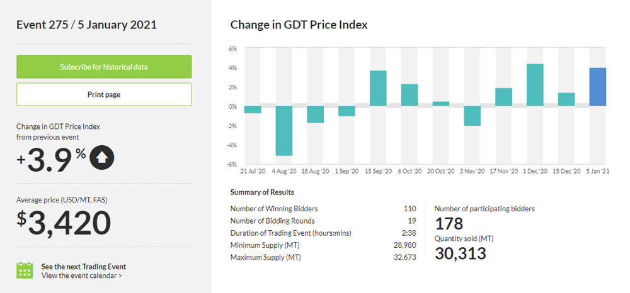Select the 15 Dec '20 chart bar
The height and width of the screenshot is (293, 630).
[566, 99]
